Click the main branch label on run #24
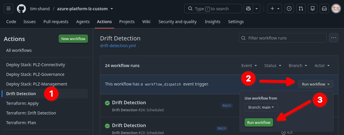Screen dimensions: 344x135 pyautogui.click(x=227, y=106)
